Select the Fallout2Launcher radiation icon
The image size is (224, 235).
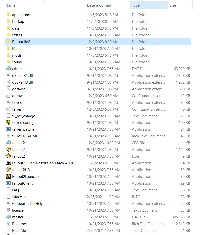pos(8,176)
